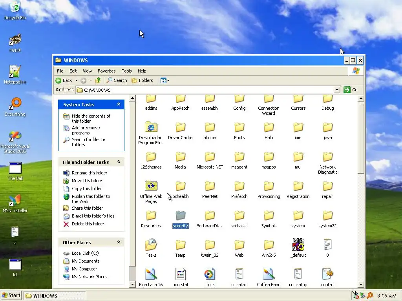The width and height of the screenshot is (402, 301).
Task: Click the Back button in toolbar
Action: click(64, 80)
